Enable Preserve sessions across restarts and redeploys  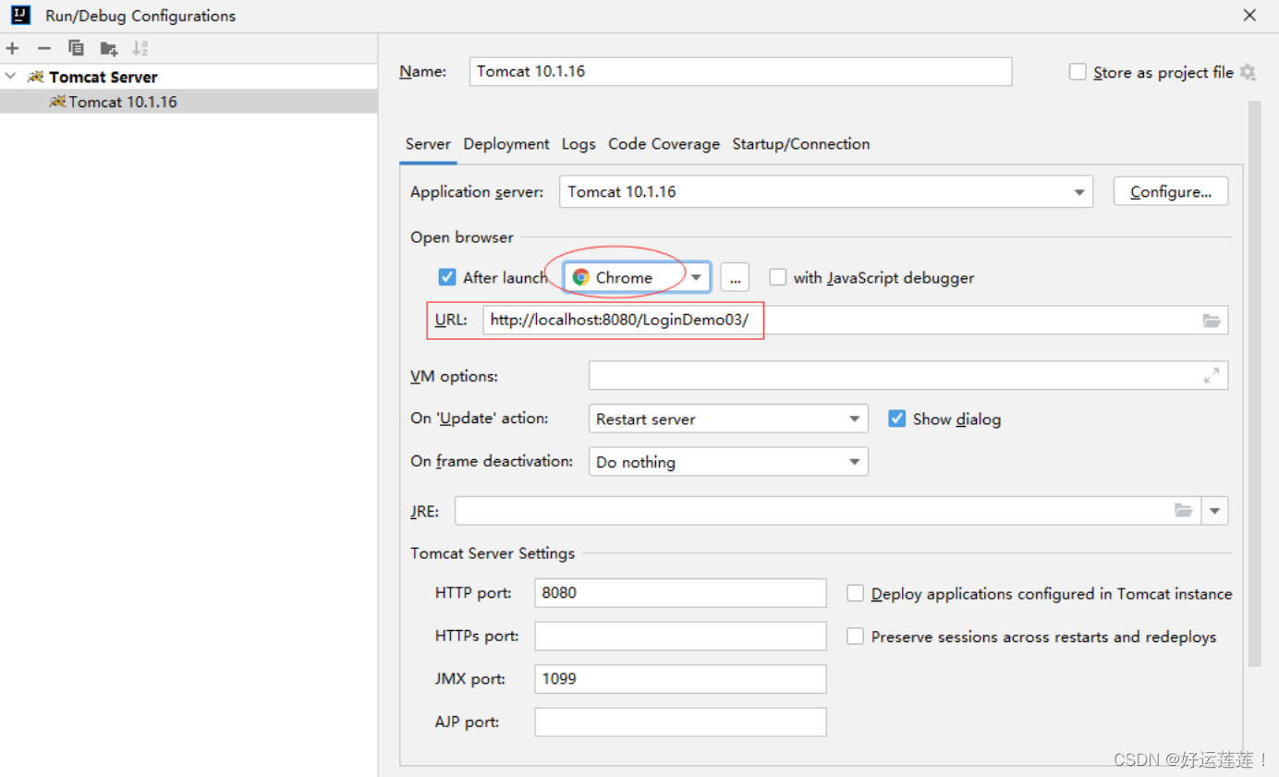856,637
